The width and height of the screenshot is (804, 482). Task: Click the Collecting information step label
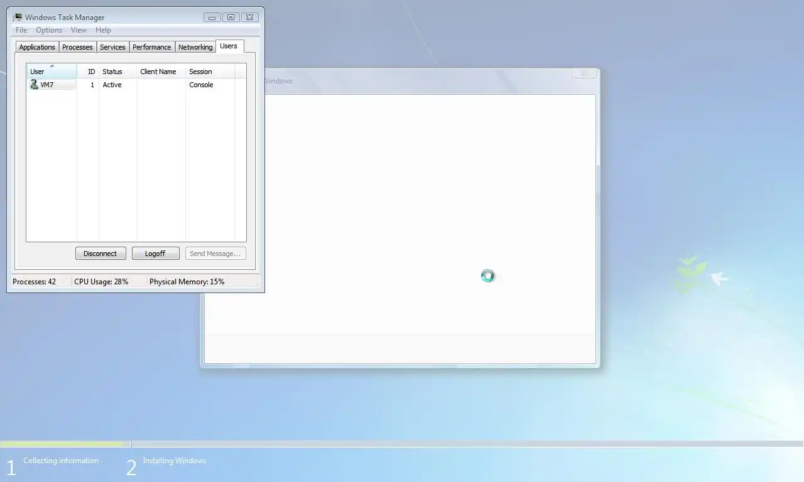[61, 461]
